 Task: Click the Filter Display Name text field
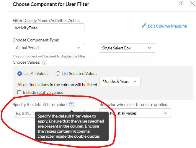pyautogui.click(x=48, y=28)
